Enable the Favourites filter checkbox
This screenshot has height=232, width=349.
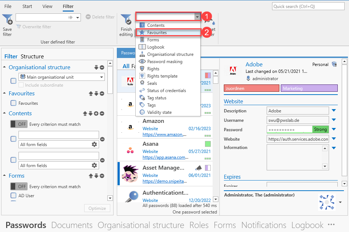[x=13, y=103]
